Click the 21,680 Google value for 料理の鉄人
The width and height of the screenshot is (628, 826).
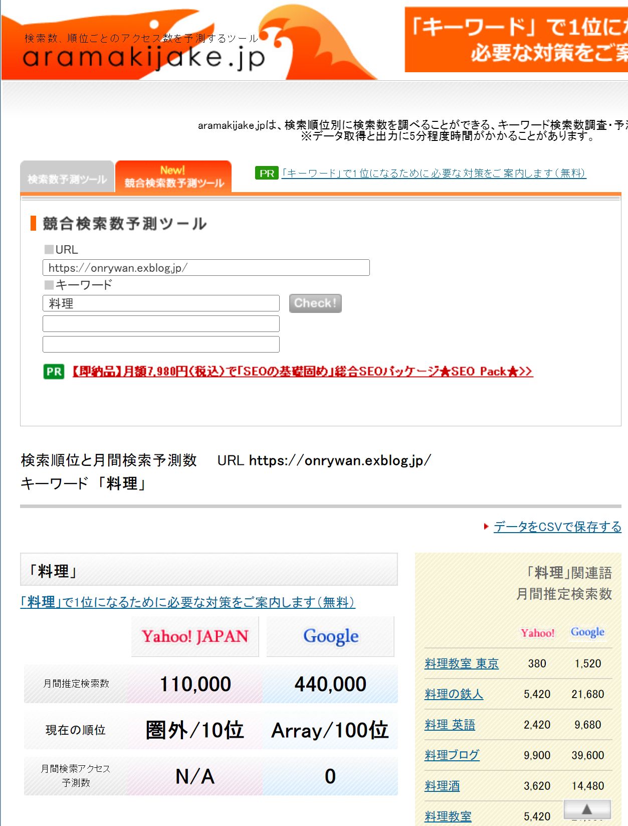point(588,694)
